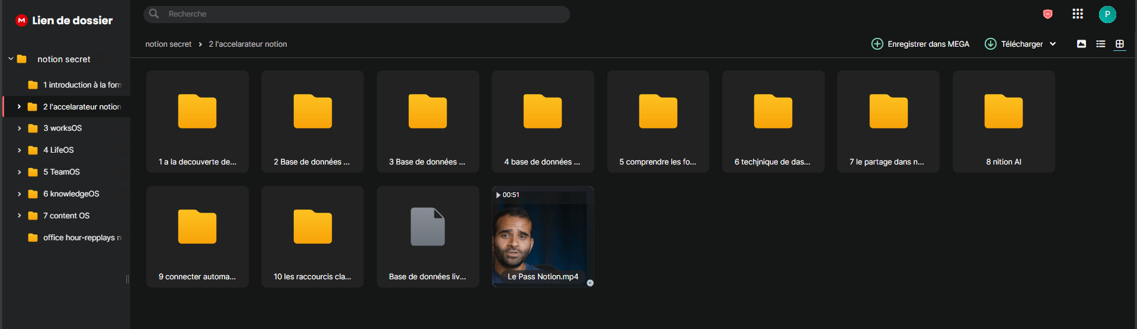The image size is (1137, 329).
Task: Open the red shield security icon
Action: [1048, 14]
